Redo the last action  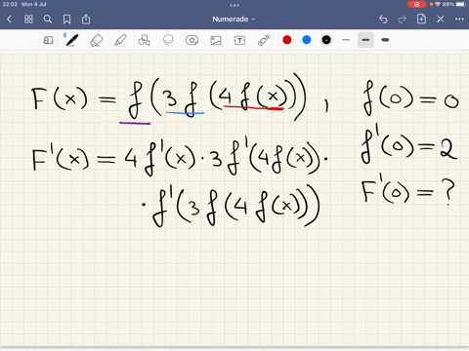click(403, 19)
